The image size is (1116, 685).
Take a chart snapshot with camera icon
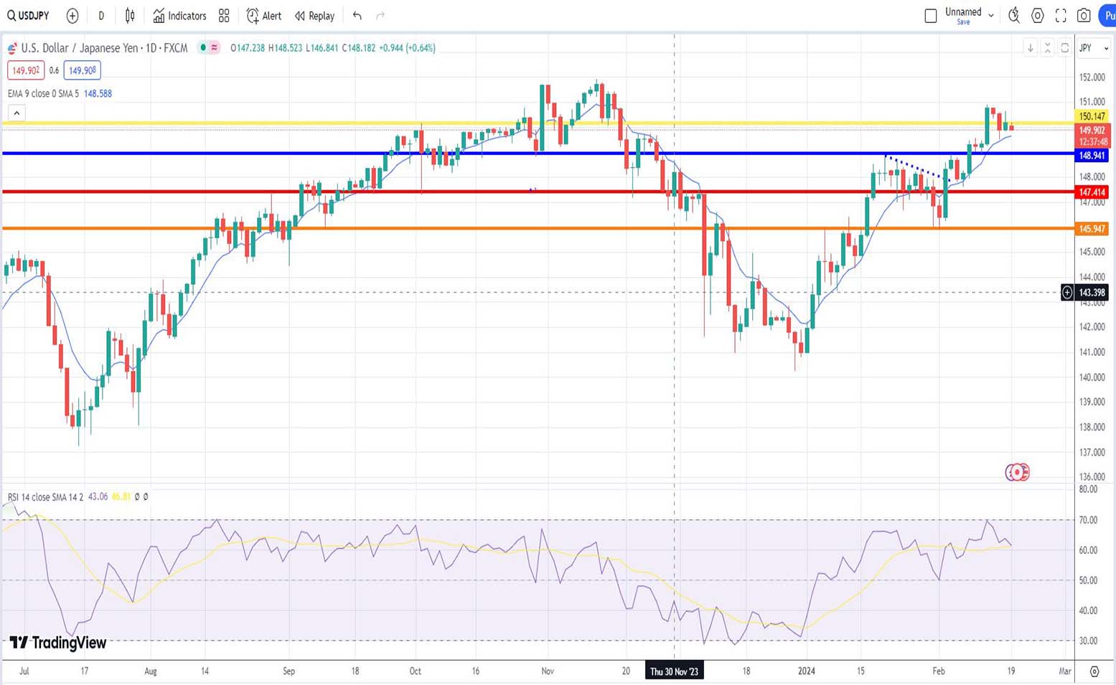pos(1084,16)
